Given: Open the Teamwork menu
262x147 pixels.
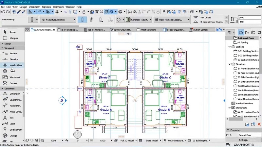Looking at the screenshot, I should [58, 7].
